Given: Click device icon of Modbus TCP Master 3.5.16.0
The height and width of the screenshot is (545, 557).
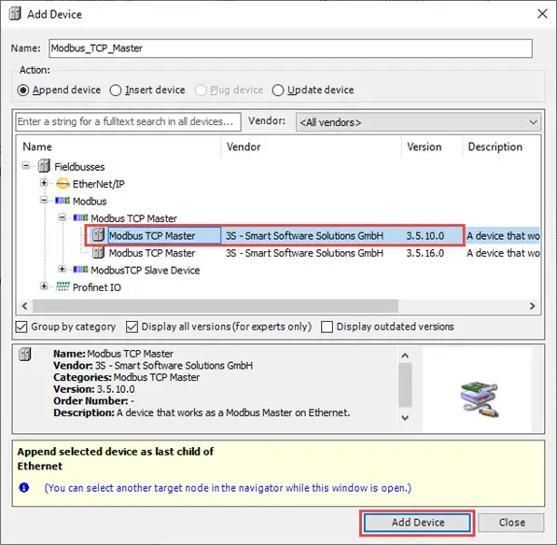Looking at the screenshot, I should pos(98,253).
